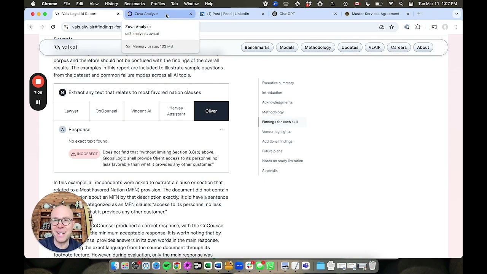Open the History menu in menu bar
This screenshot has height=274, width=487.
(111, 4)
